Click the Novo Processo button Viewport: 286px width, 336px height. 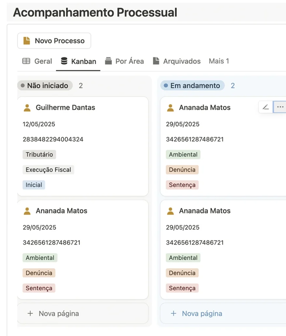[54, 41]
